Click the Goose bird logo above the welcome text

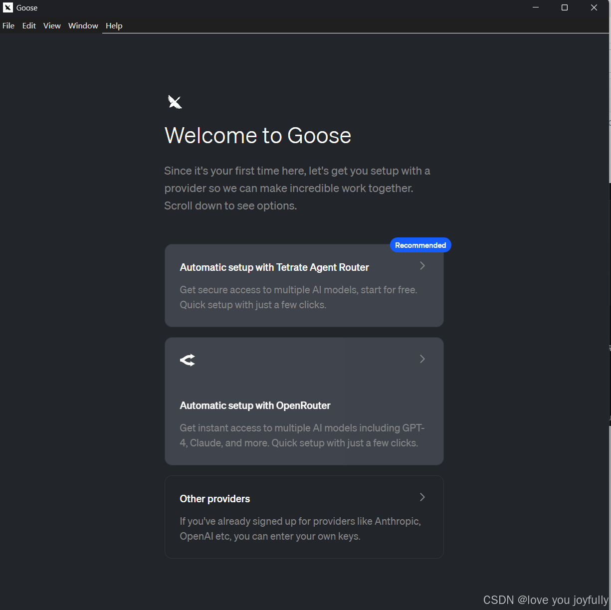pos(175,101)
